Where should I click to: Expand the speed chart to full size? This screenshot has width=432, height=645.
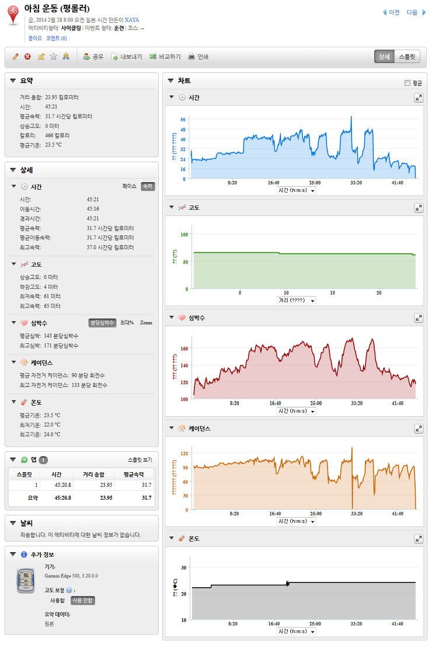pyautogui.click(x=419, y=97)
